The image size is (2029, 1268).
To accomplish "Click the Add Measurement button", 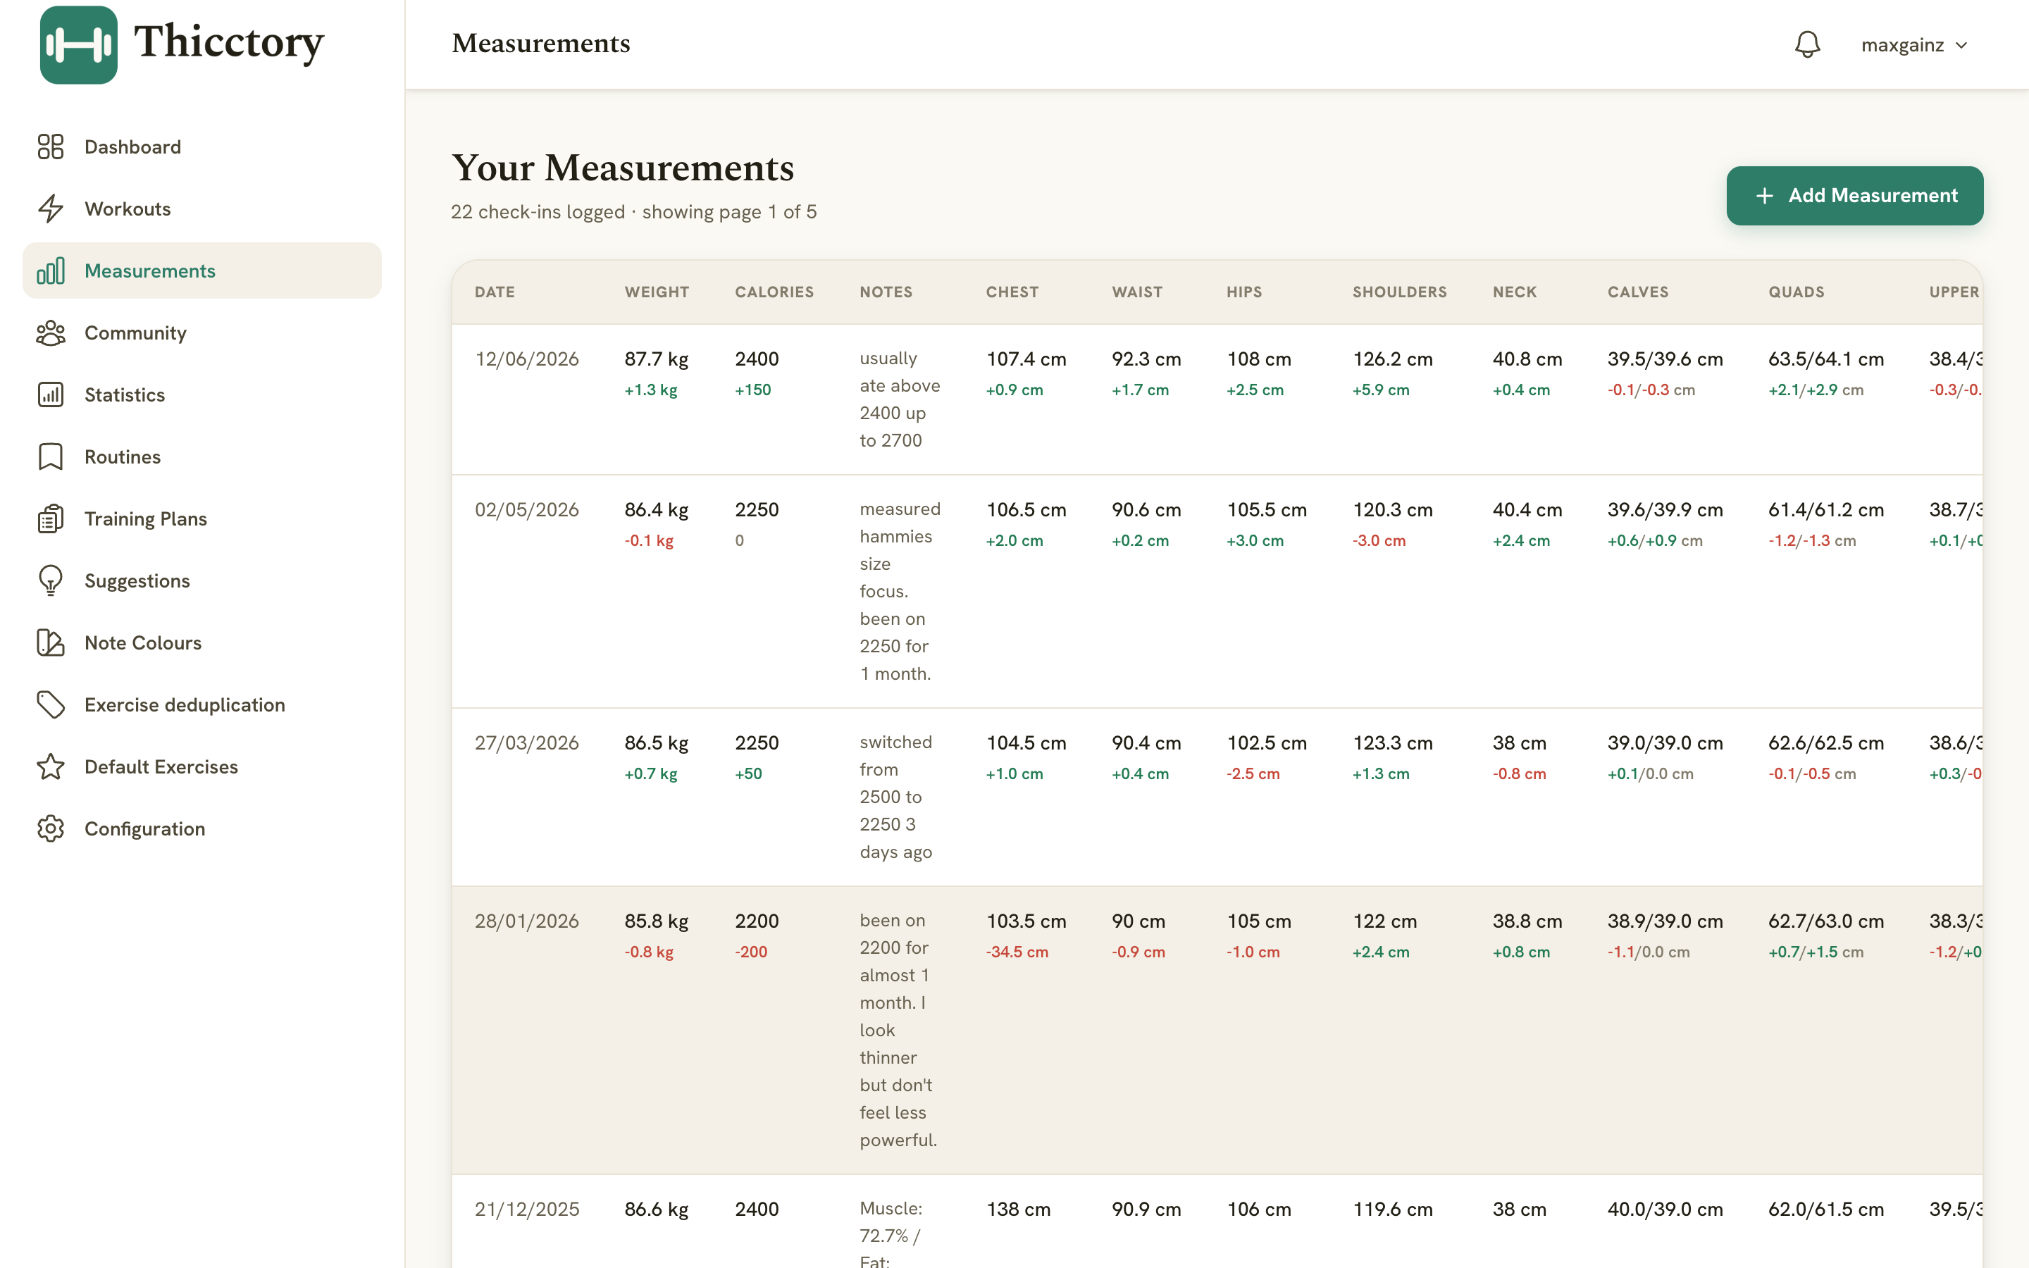I will coord(1854,195).
